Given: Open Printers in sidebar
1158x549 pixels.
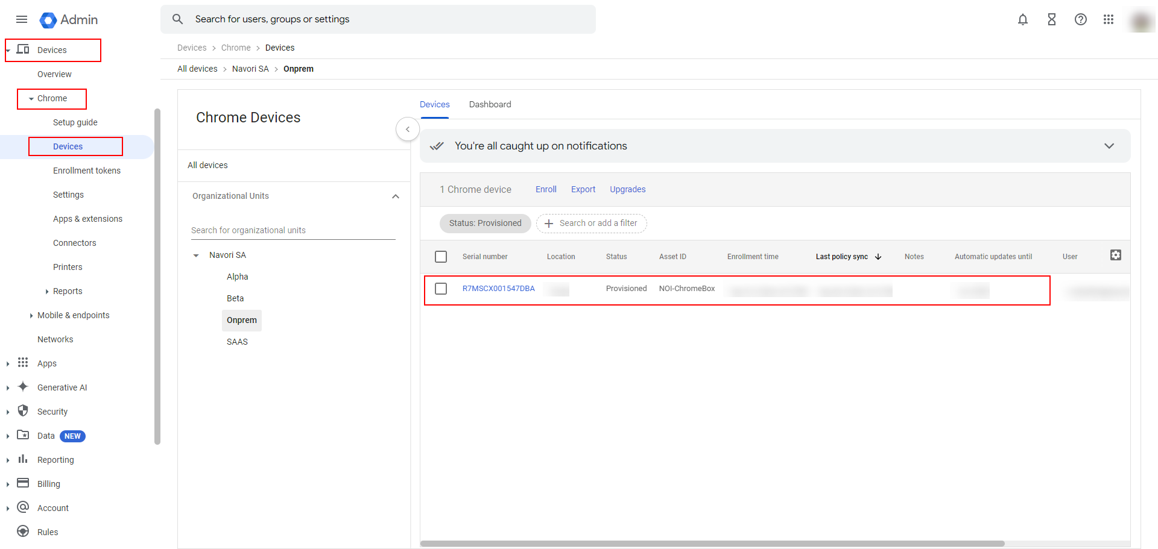Looking at the screenshot, I should coord(68,267).
